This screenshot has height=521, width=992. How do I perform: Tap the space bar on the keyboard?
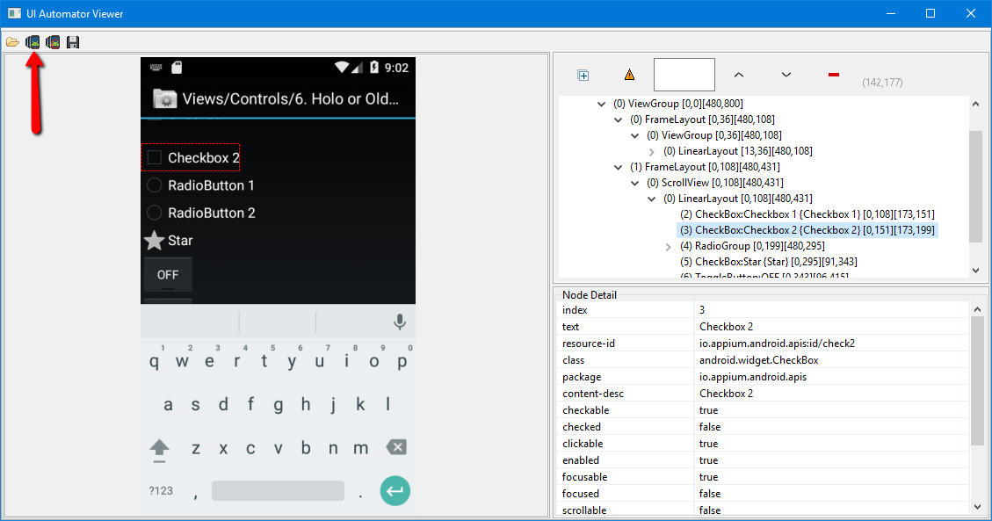pyautogui.click(x=278, y=490)
